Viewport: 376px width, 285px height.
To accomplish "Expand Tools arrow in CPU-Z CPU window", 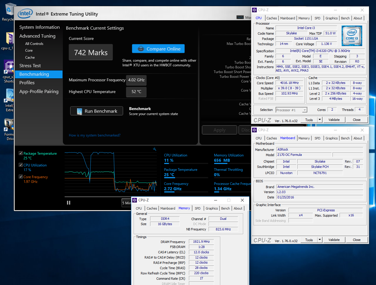I will point(320,120).
